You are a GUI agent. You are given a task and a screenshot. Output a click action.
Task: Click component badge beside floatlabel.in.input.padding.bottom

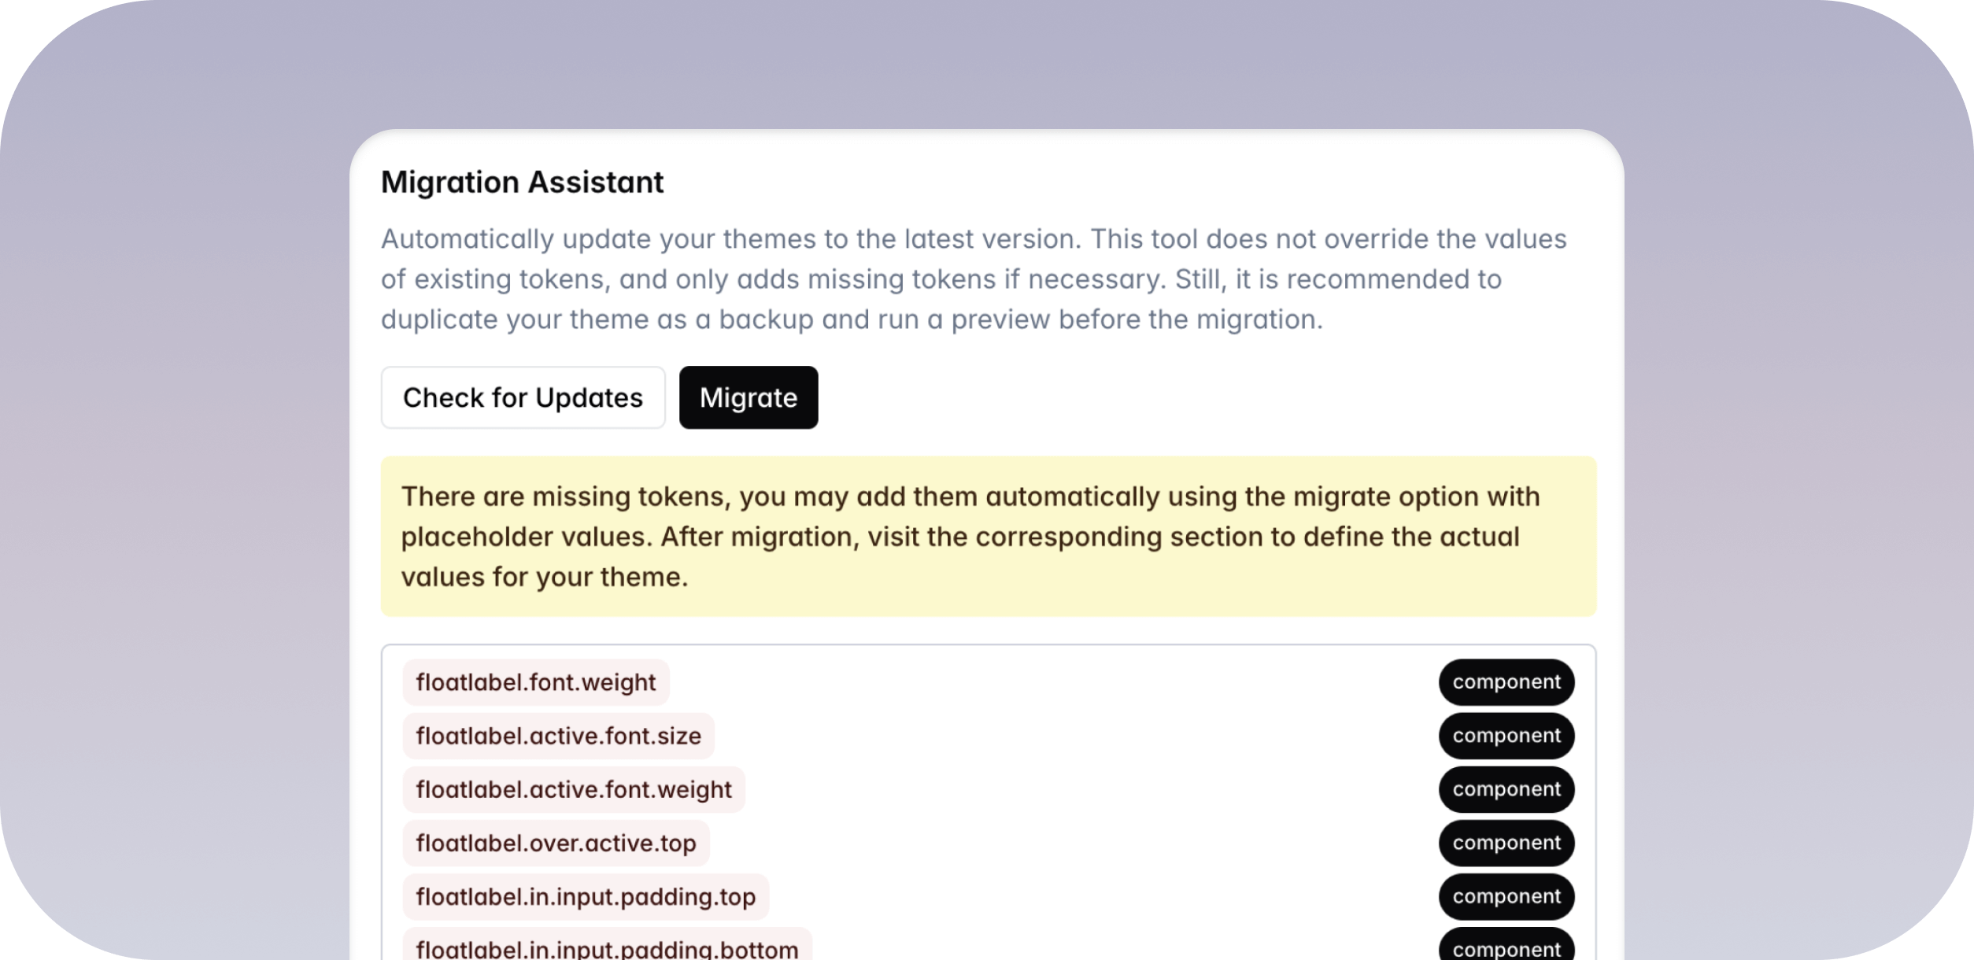(1506, 947)
